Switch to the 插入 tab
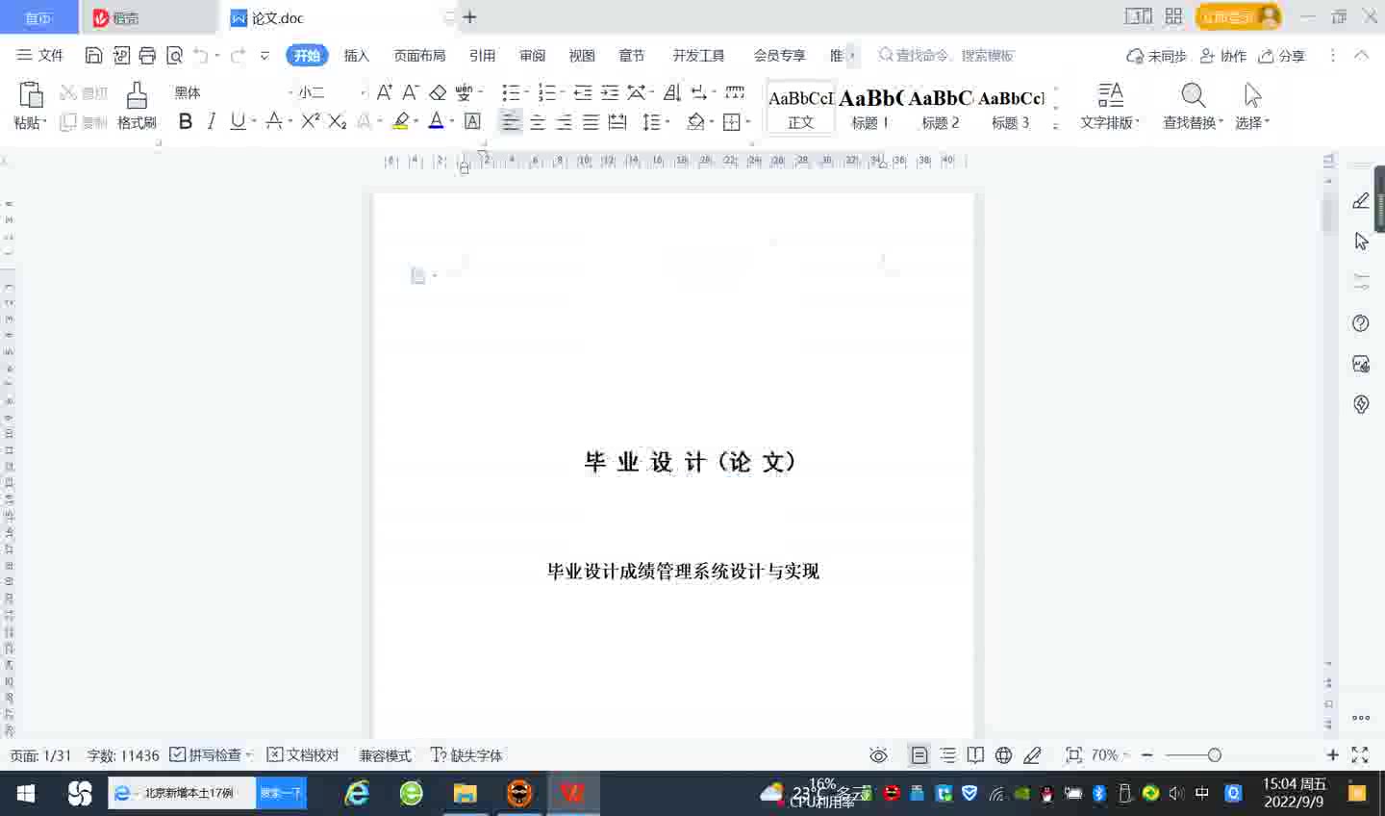This screenshot has height=816, width=1385. coord(357,56)
